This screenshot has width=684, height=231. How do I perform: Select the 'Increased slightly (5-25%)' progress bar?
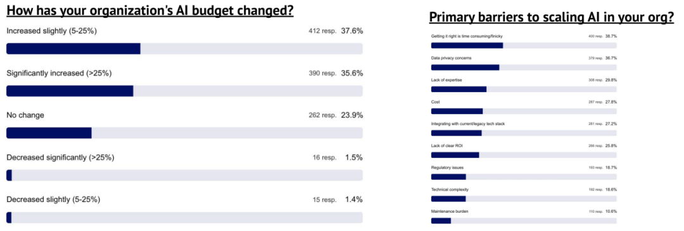tap(184, 49)
